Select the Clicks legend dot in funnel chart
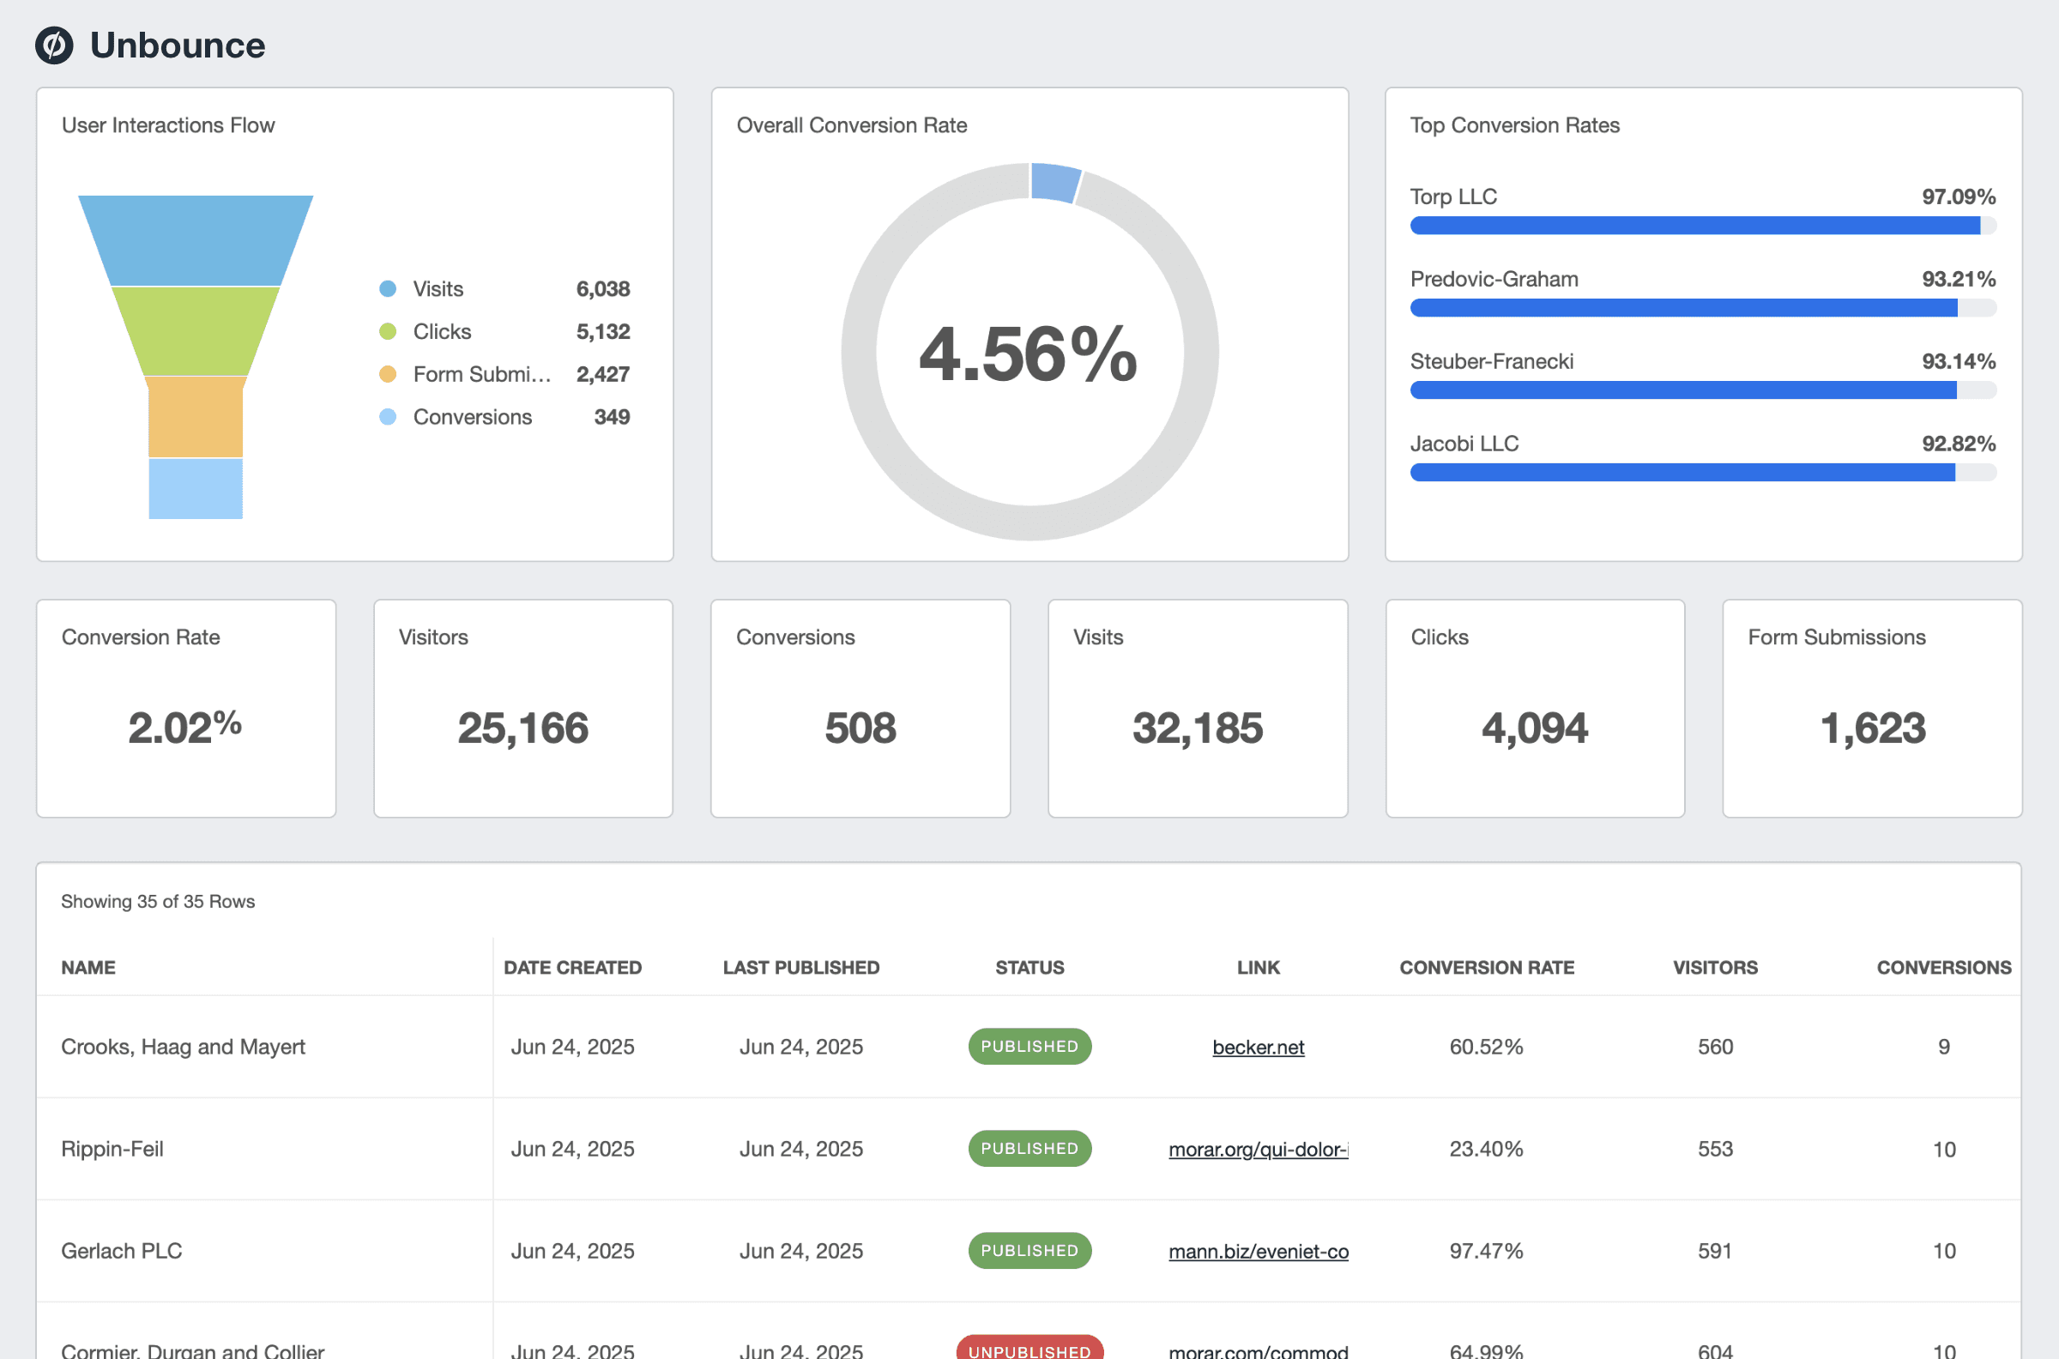This screenshot has height=1359, width=2059. tap(388, 331)
